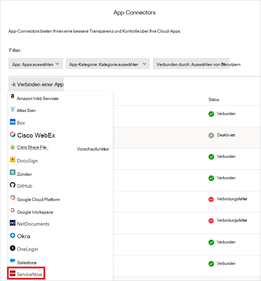Click the Box logo icon
This screenshot has width=261, height=281.
pyautogui.click(x=13, y=122)
